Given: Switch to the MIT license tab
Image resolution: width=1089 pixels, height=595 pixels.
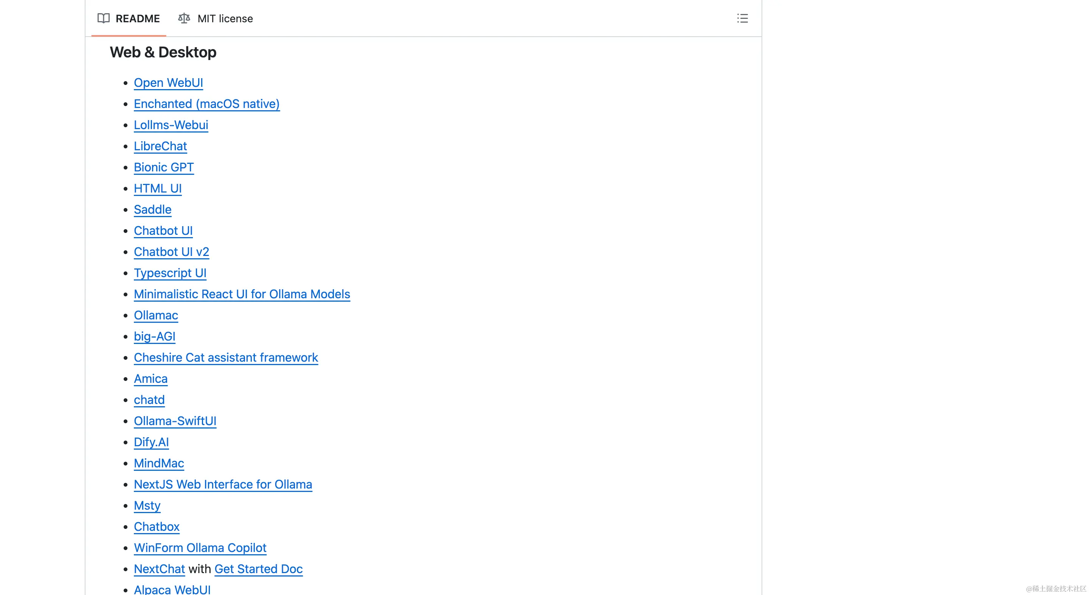Looking at the screenshot, I should (x=225, y=18).
